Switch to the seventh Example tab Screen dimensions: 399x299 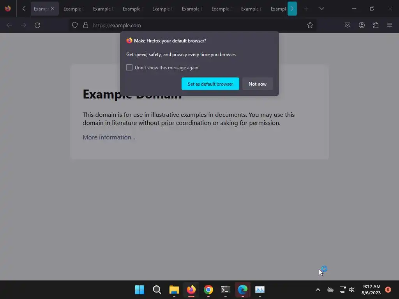point(222,9)
